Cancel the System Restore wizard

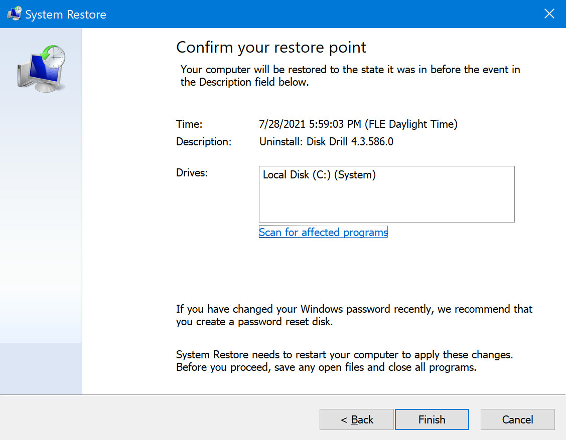tap(518, 419)
